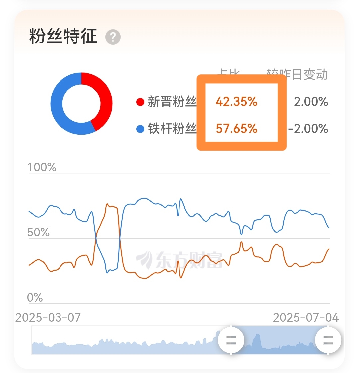Image resolution: width=359 pixels, height=373 pixels.
Task: Click the 较昨日变动 column header
Action: [x=298, y=74]
